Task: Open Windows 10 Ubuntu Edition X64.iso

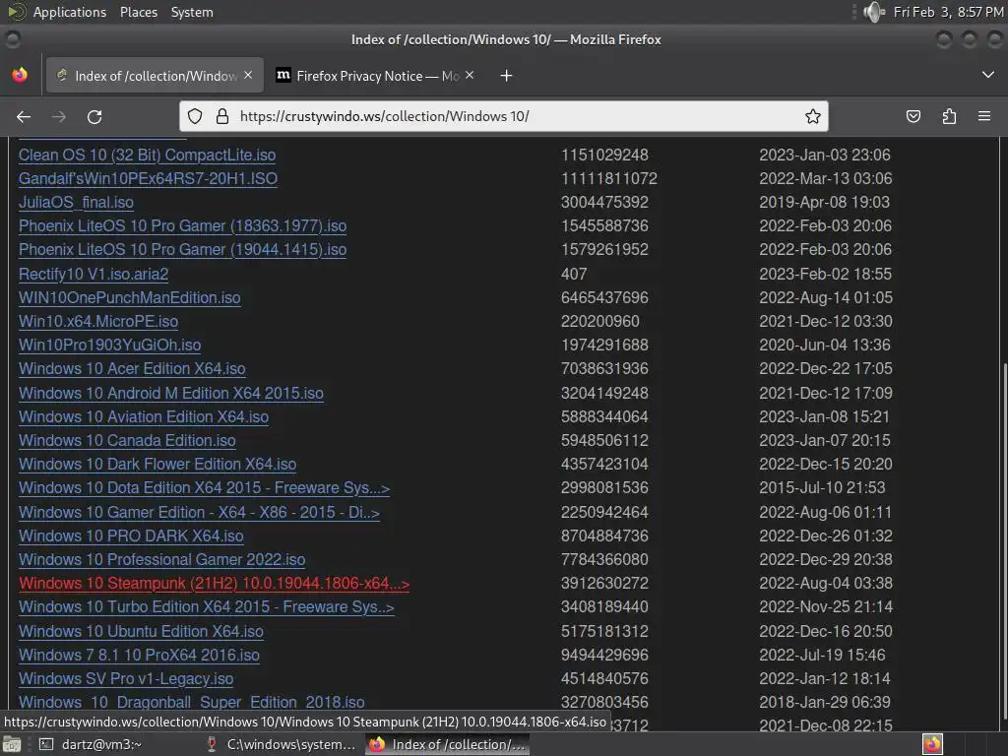Action: 141,631
